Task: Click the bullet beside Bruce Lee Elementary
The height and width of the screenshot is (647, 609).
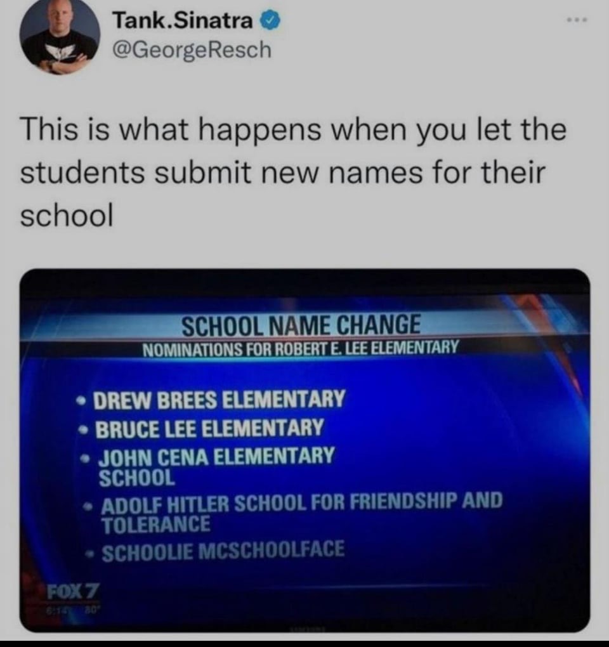Action: [84, 429]
